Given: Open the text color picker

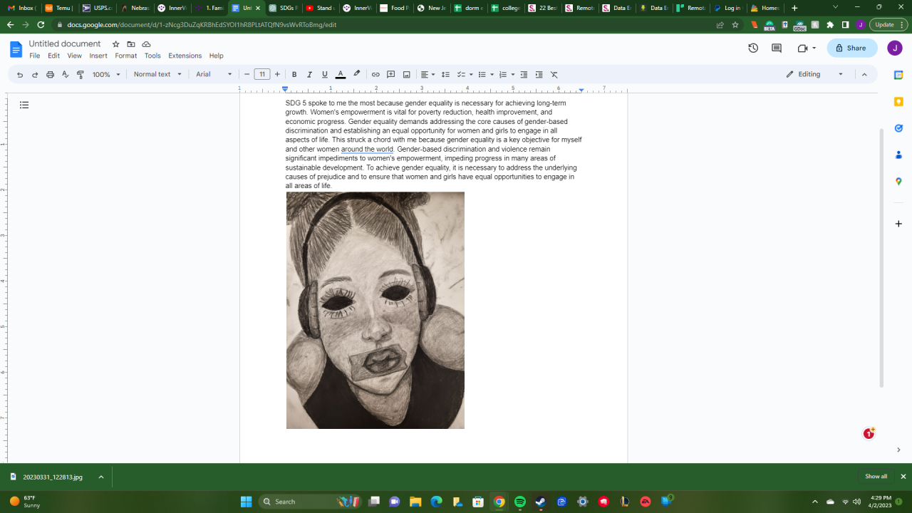Looking at the screenshot, I should [x=341, y=74].
